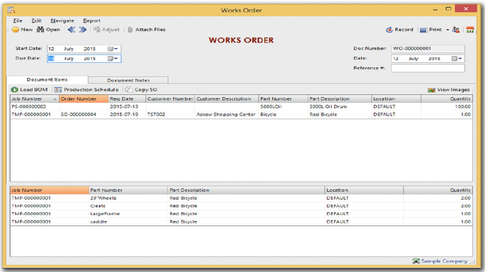Click the Record icon

point(389,30)
